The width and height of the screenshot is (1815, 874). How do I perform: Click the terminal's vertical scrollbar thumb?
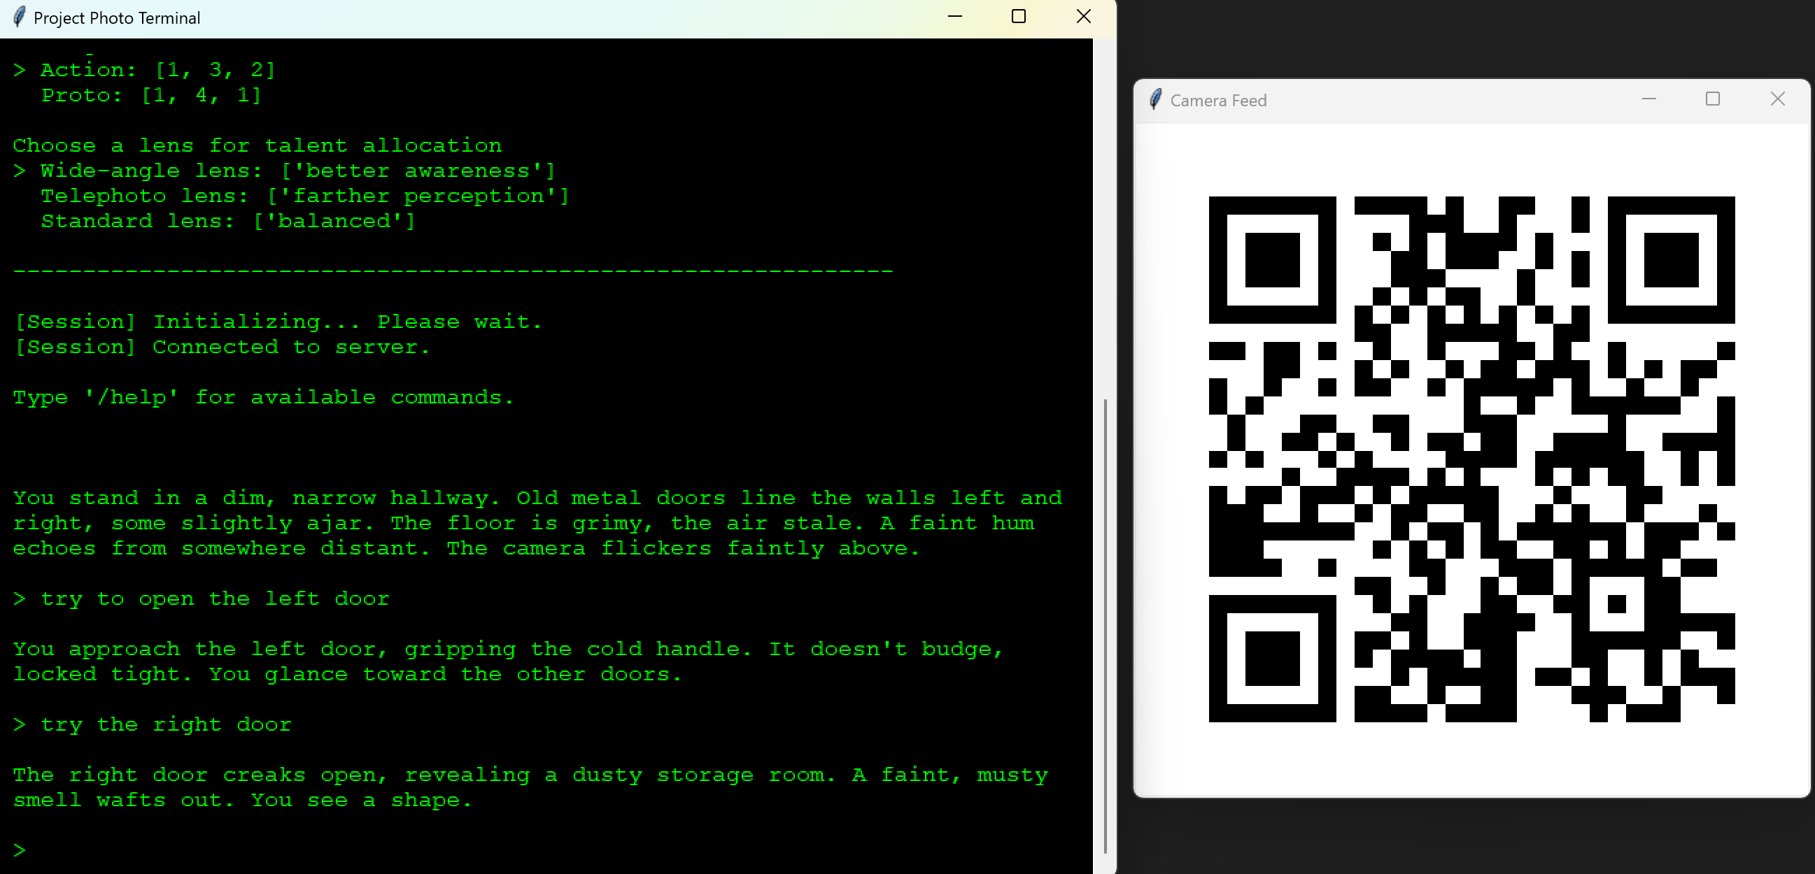click(x=1105, y=626)
